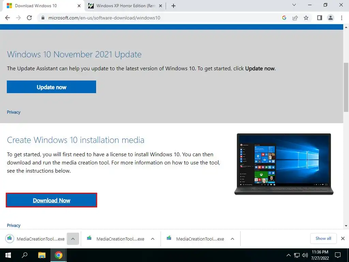Image resolution: width=349 pixels, height=262 pixels.
Task: Share this page via share icon
Action: (x=295, y=18)
